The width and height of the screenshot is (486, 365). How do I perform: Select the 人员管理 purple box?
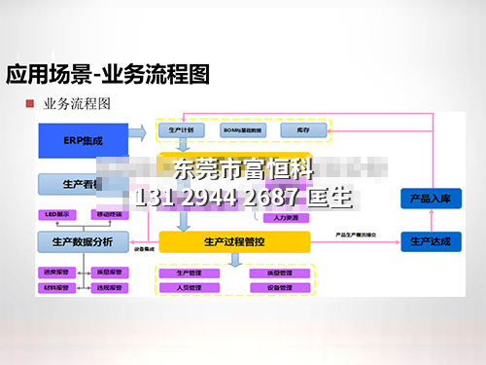190,287
